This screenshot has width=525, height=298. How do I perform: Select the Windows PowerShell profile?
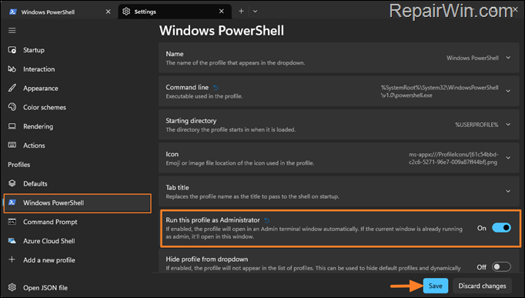[77, 203]
